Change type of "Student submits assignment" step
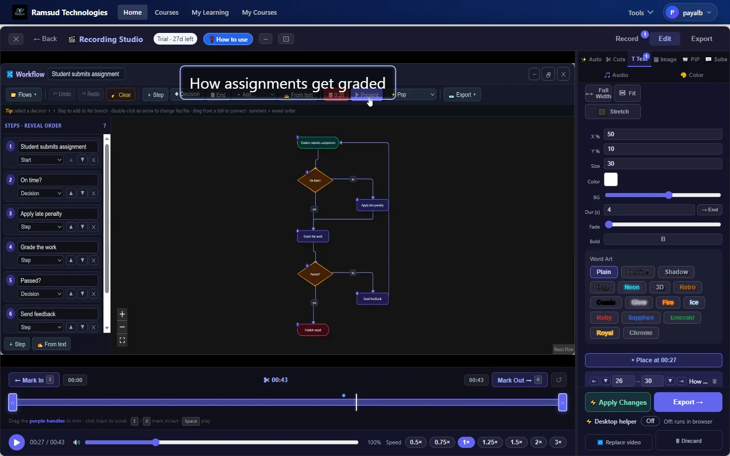 41,160
